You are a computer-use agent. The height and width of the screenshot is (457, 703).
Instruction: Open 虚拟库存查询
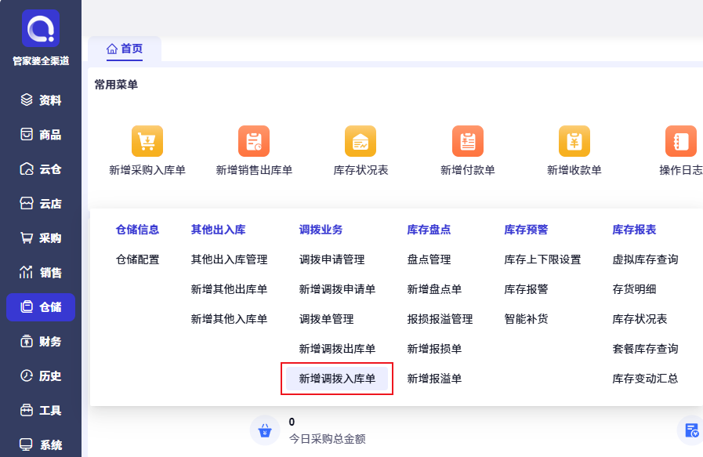click(645, 259)
